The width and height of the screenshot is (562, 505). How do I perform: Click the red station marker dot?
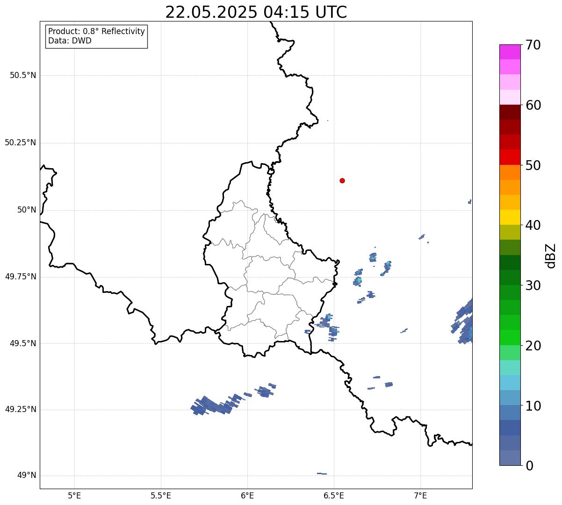342,180
